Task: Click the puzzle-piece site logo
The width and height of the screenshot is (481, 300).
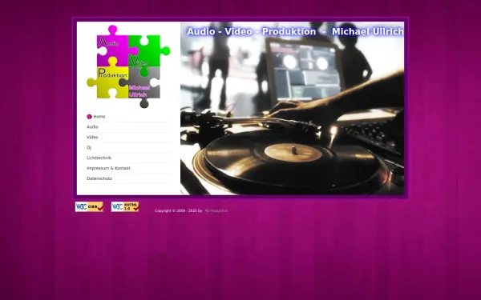Action: click(x=128, y=66)
